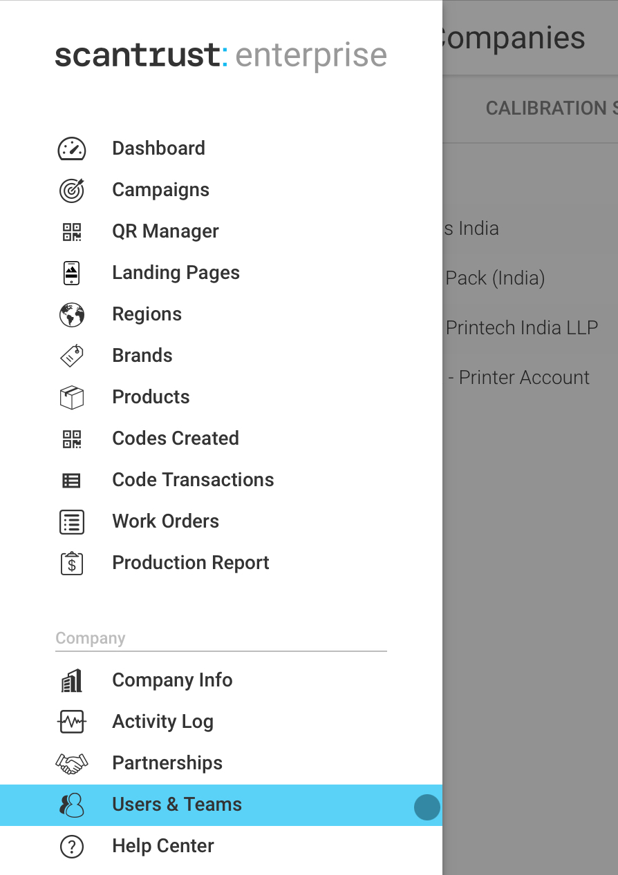Open Company Info page
618x875 pixels.
[x=172, y=680]
